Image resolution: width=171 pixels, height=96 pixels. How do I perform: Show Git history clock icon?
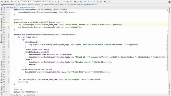point(98,2)
